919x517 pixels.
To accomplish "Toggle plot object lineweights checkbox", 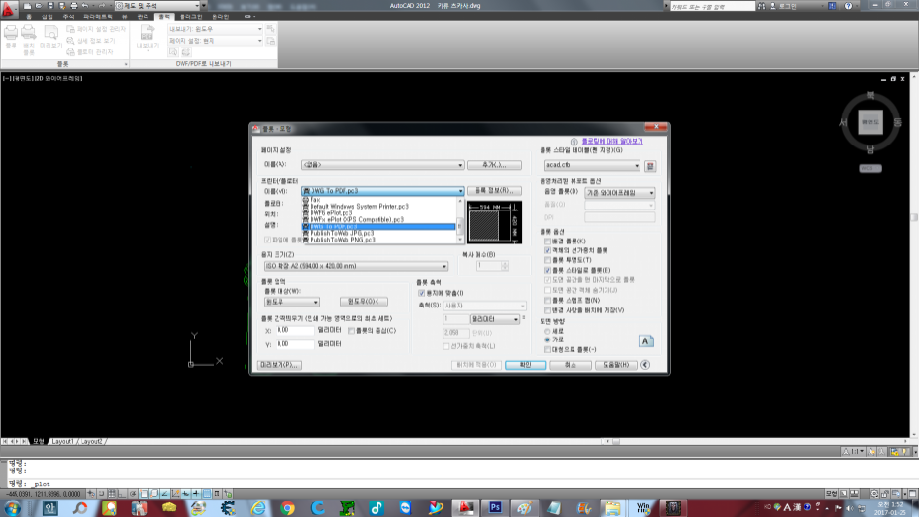I will click(x=548, y=250).
